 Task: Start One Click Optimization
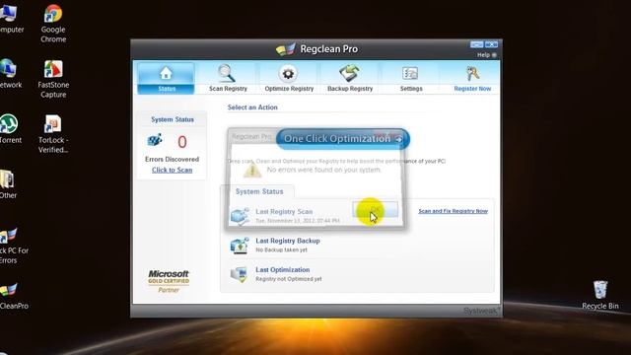343,139
